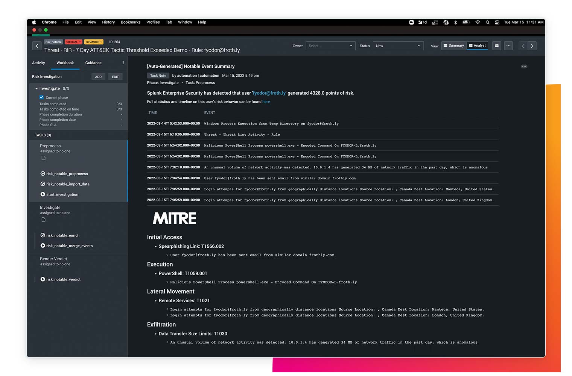The height and width of the screenshot is (376, 572).
Task: Collapse the Investigate phase chevron
Action: click(x=37, y=88)
